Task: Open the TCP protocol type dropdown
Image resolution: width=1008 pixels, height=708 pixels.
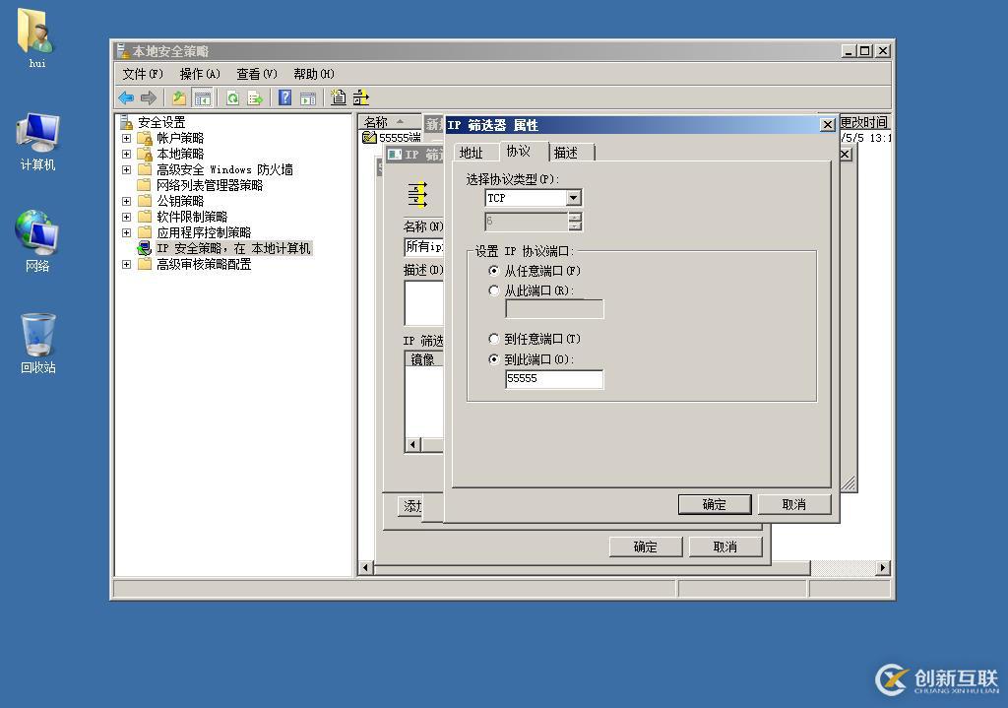Action: (x=573, y=198)
